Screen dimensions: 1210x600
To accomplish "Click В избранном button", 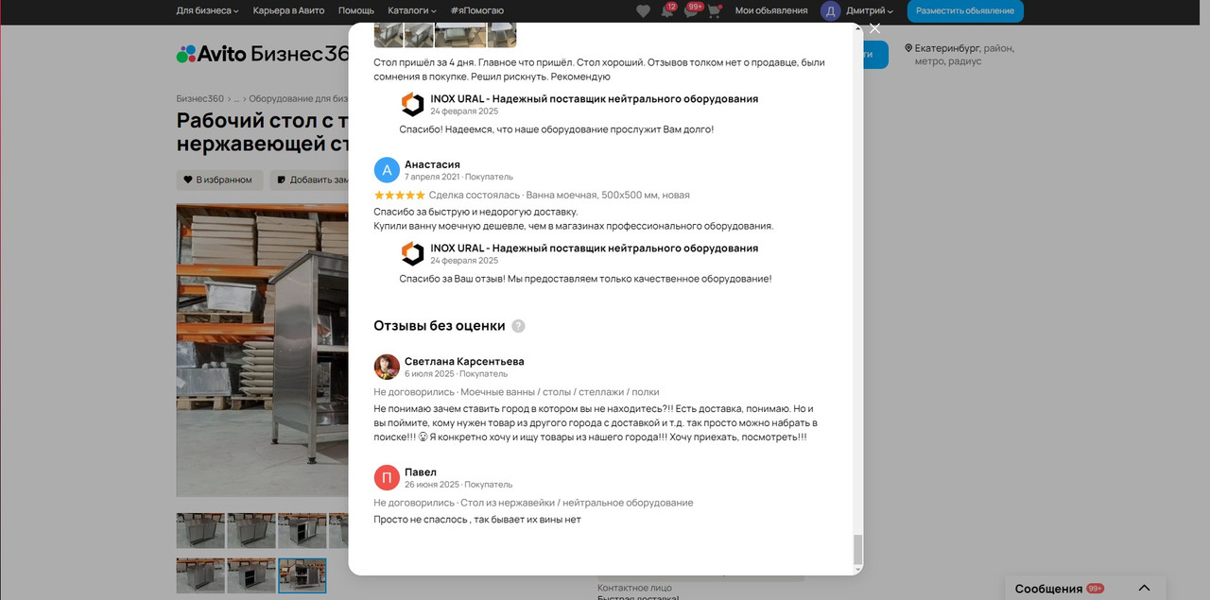I will click(x=217, y=180).
